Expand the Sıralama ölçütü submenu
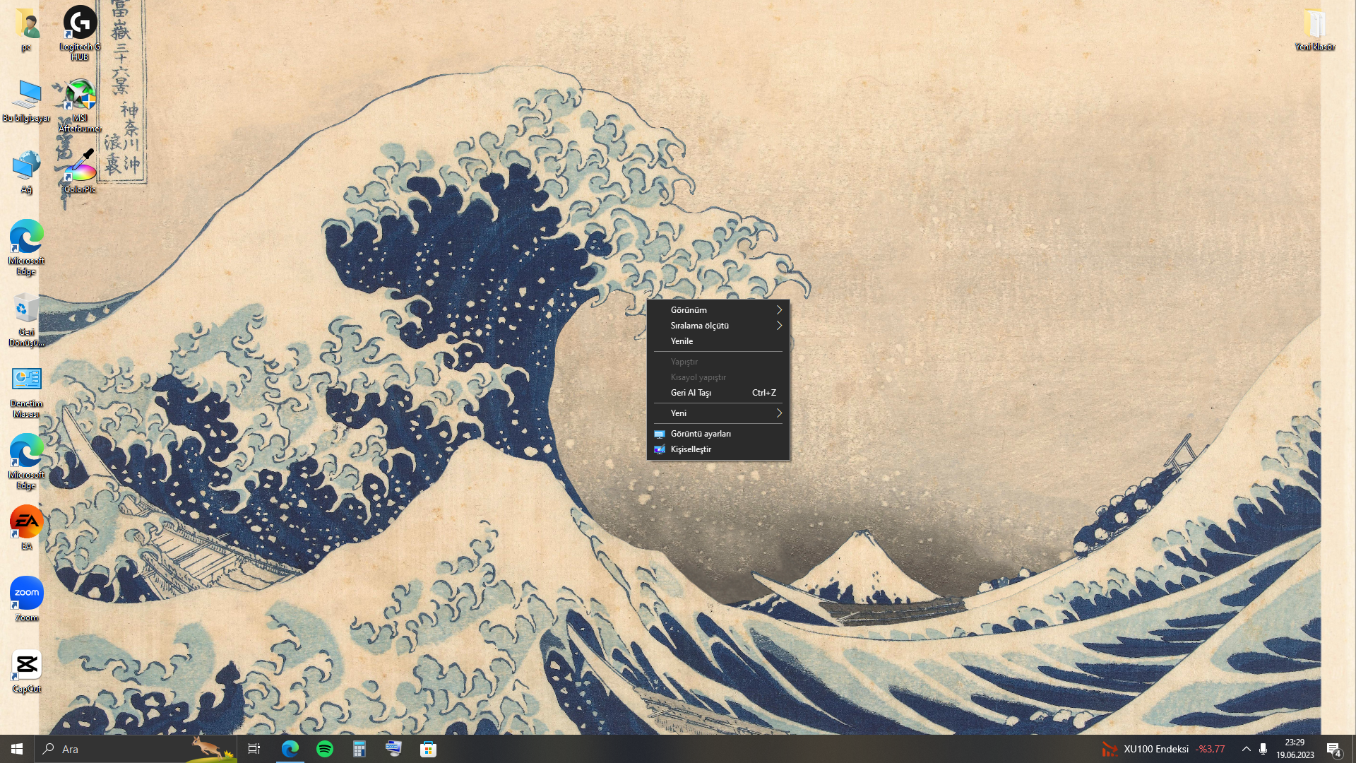The width and height of the screenshot is (1356, 763). [x=718, y=326]
